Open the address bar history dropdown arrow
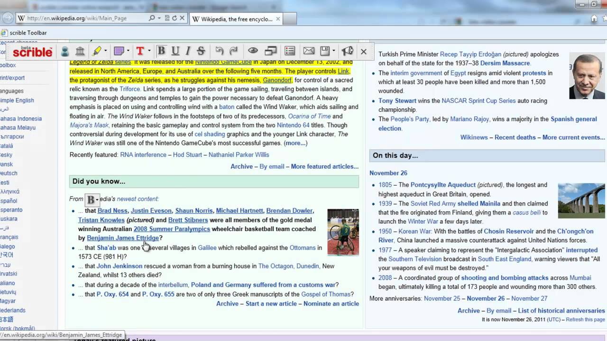This screenshot has width=607, height=341. [159, 18]
